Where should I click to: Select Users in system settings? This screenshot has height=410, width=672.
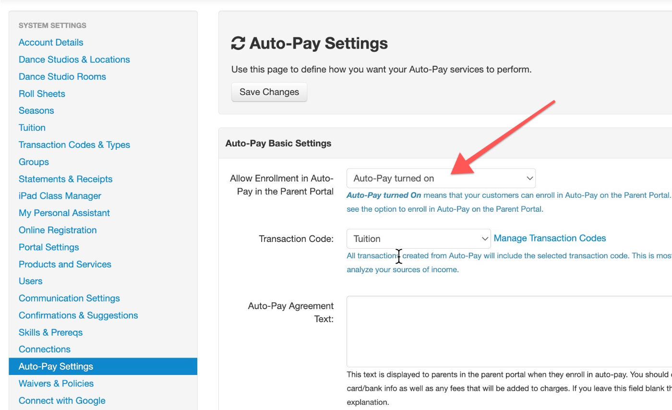pyautogui.click(x=31, y=281)
